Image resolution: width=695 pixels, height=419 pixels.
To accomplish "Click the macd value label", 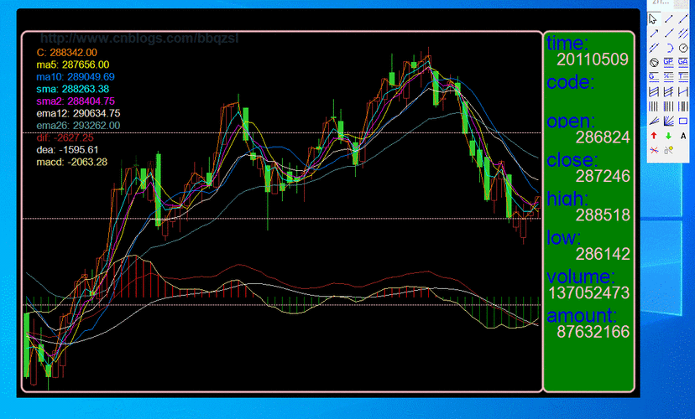I will coord(72,162).
